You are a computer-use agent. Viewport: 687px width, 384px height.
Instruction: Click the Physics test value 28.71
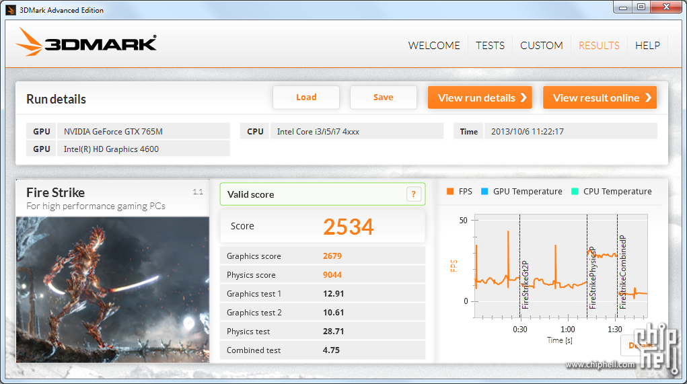[334, 332]
